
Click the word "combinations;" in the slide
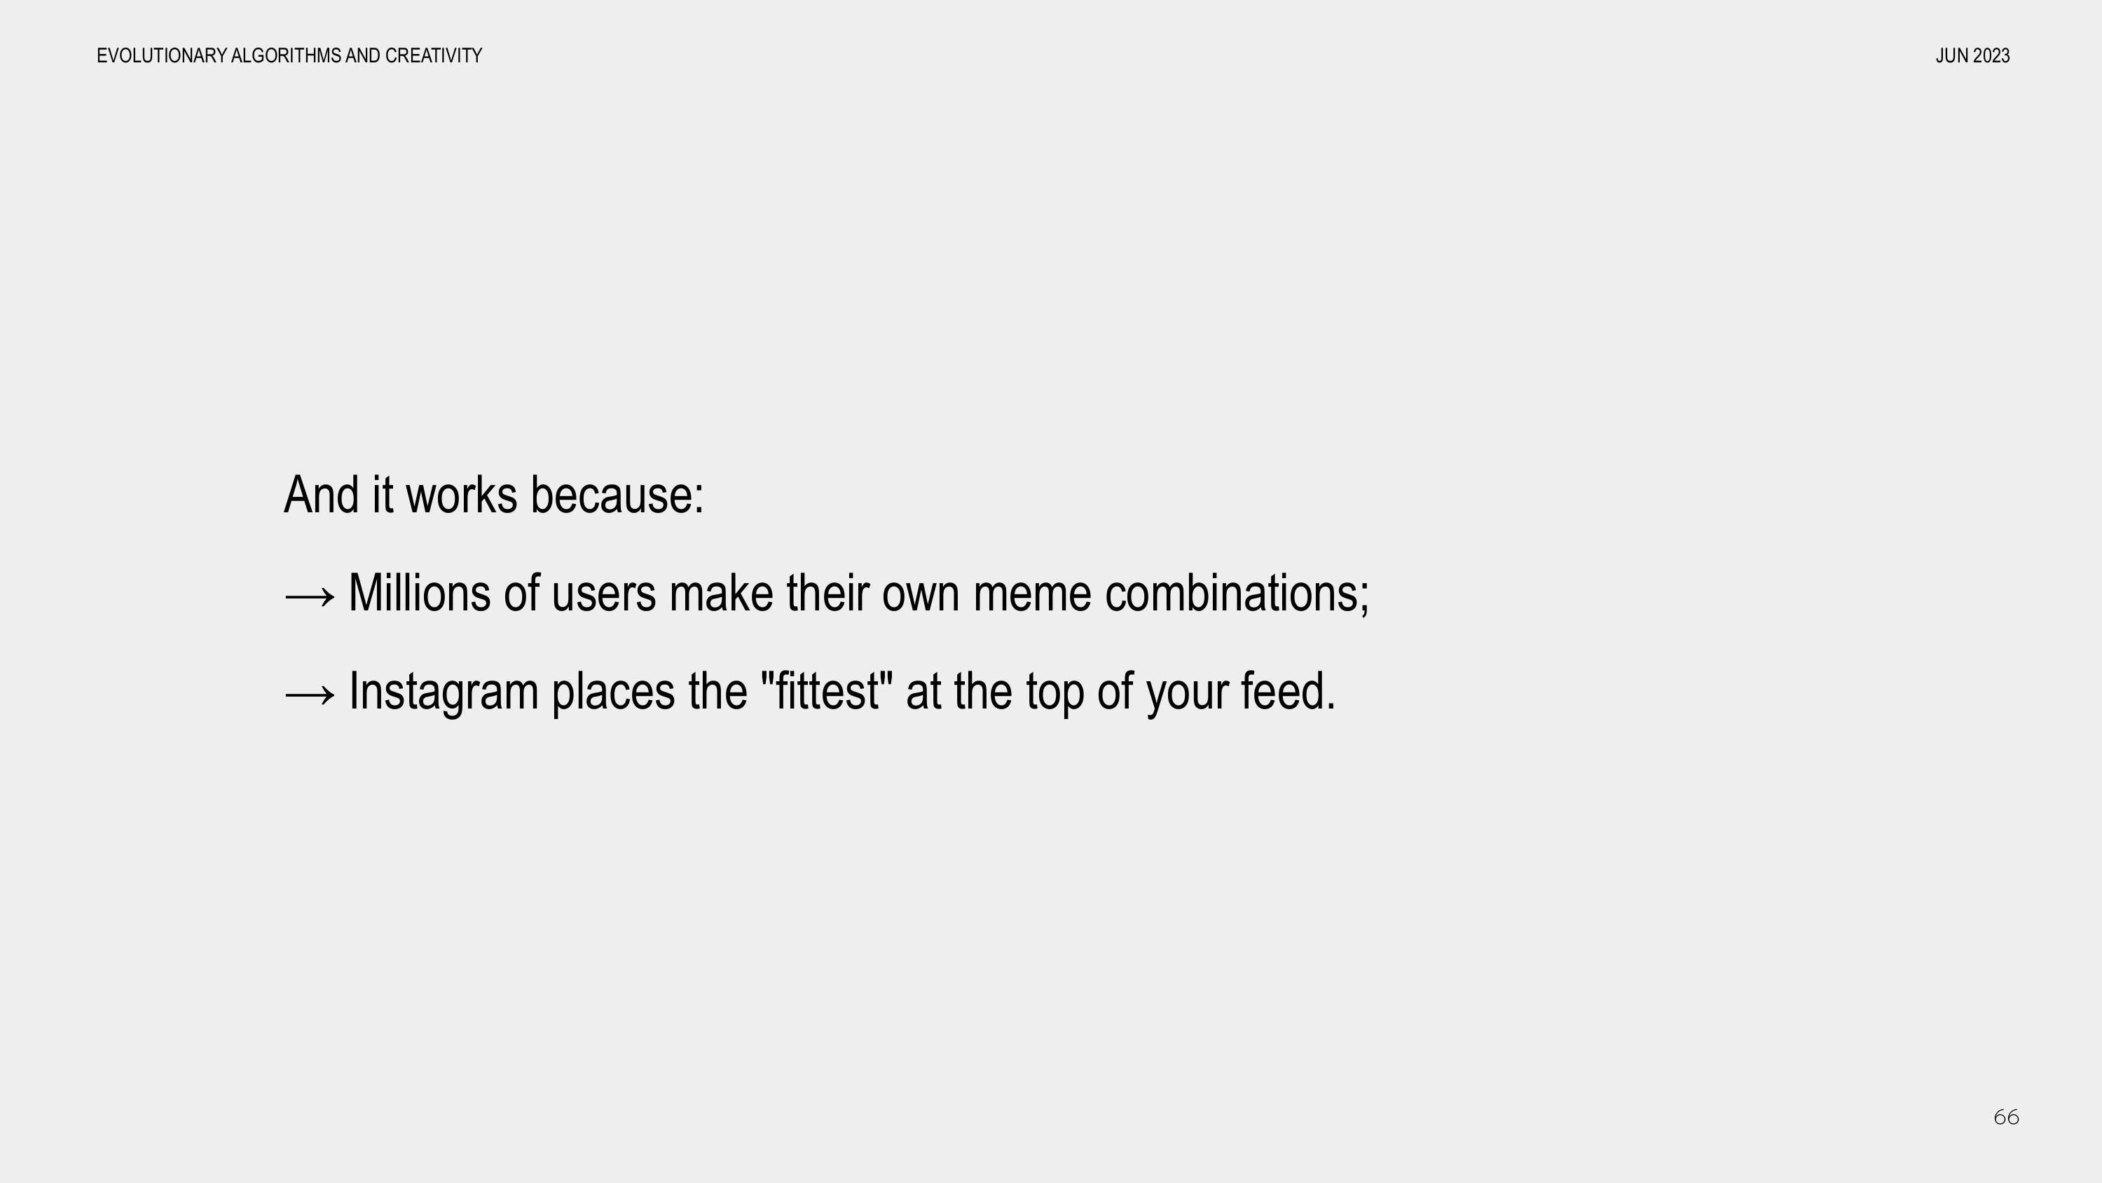(1237, 593)
